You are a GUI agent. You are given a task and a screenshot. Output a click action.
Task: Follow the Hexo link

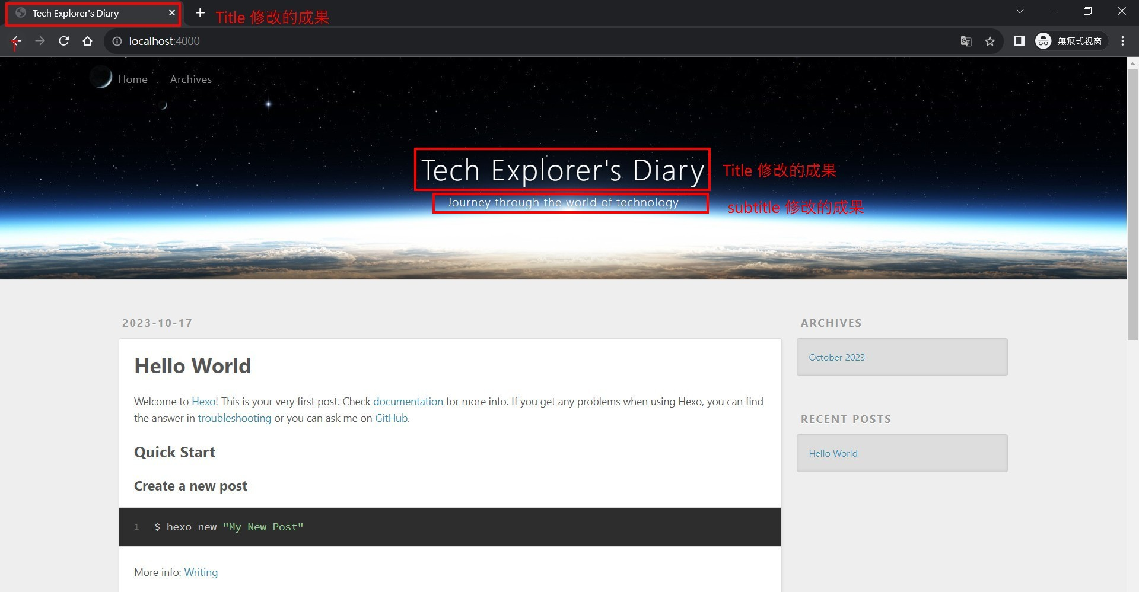[x=203, y=402]
